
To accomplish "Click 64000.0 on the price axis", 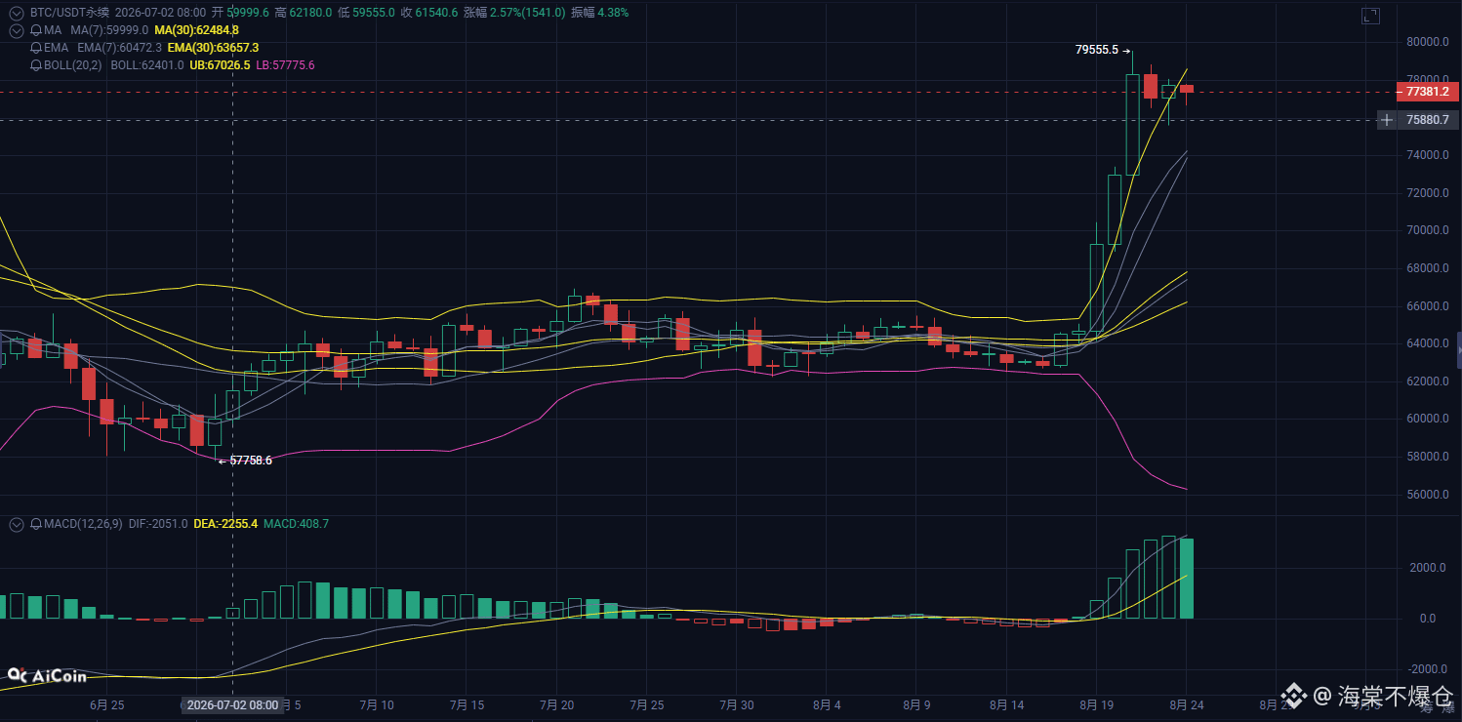I will point(1426,343).
